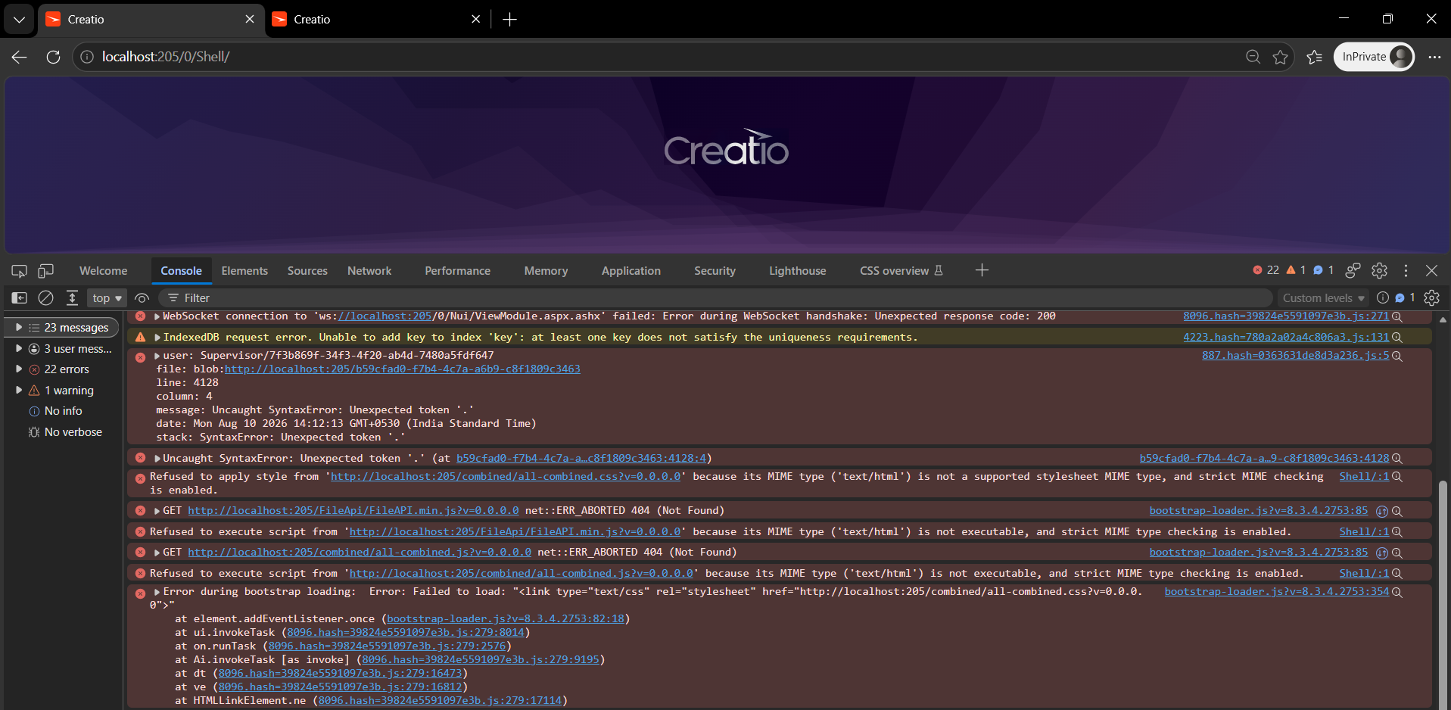Close the second Creatio tab

tap(475, 20)
